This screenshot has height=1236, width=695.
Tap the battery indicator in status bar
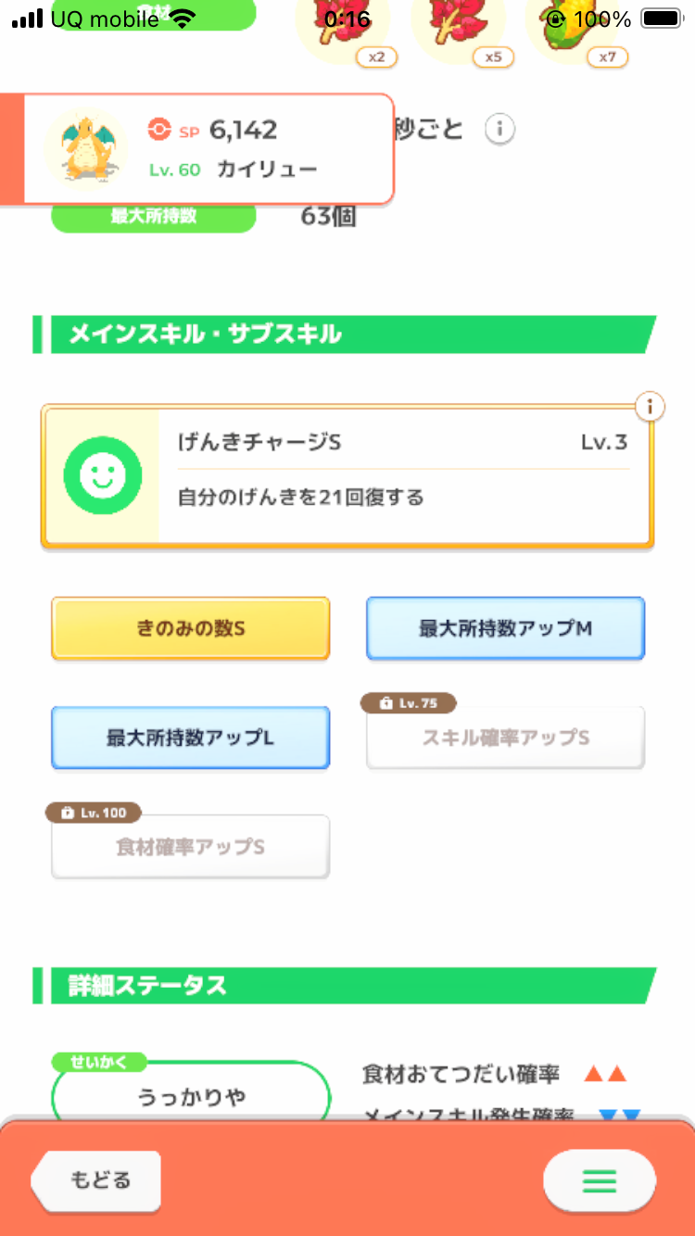click(661, 19)
